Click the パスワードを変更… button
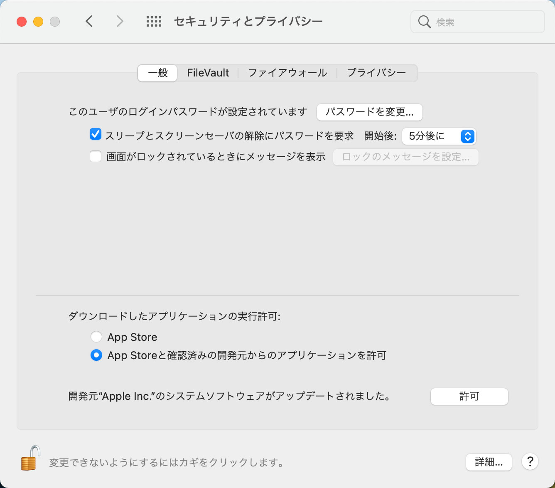 369,112
